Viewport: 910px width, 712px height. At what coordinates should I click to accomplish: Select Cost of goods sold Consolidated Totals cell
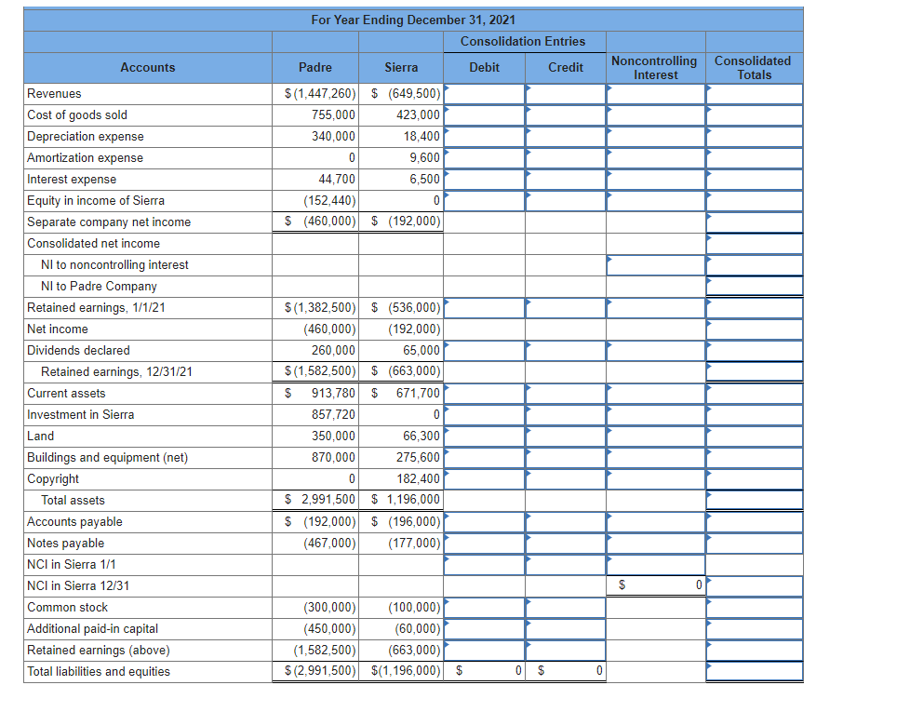(x=755, y=115)
